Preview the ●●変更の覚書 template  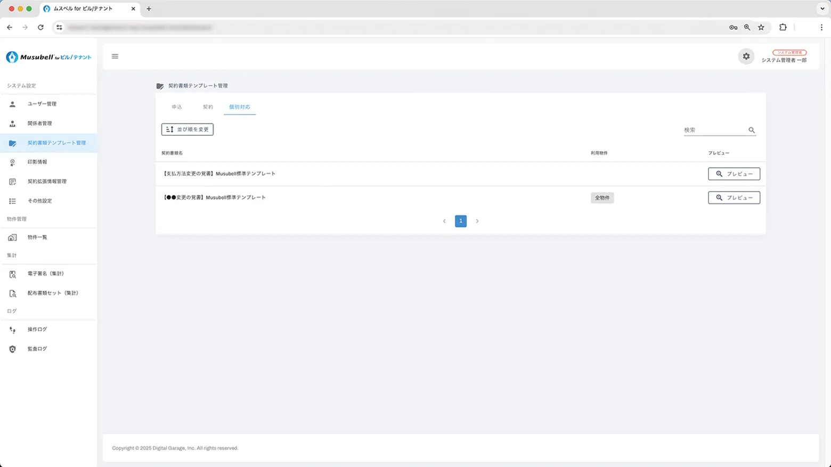click(734, 198)
